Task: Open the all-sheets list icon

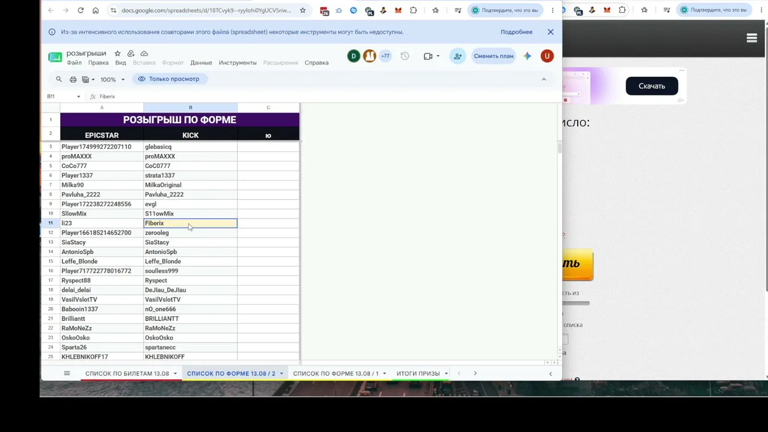Action: click(67, 373)
